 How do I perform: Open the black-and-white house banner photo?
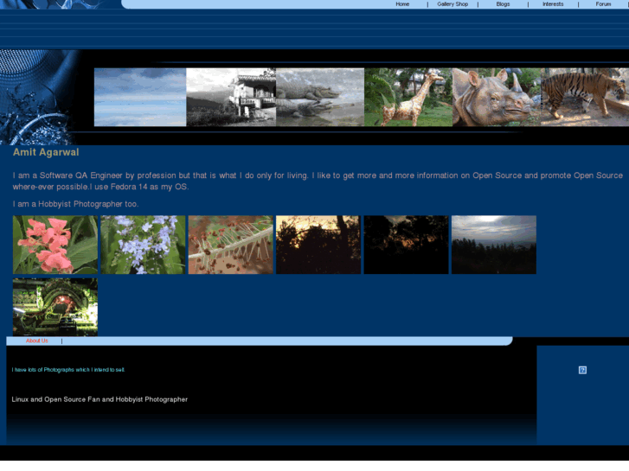[231, 97]
